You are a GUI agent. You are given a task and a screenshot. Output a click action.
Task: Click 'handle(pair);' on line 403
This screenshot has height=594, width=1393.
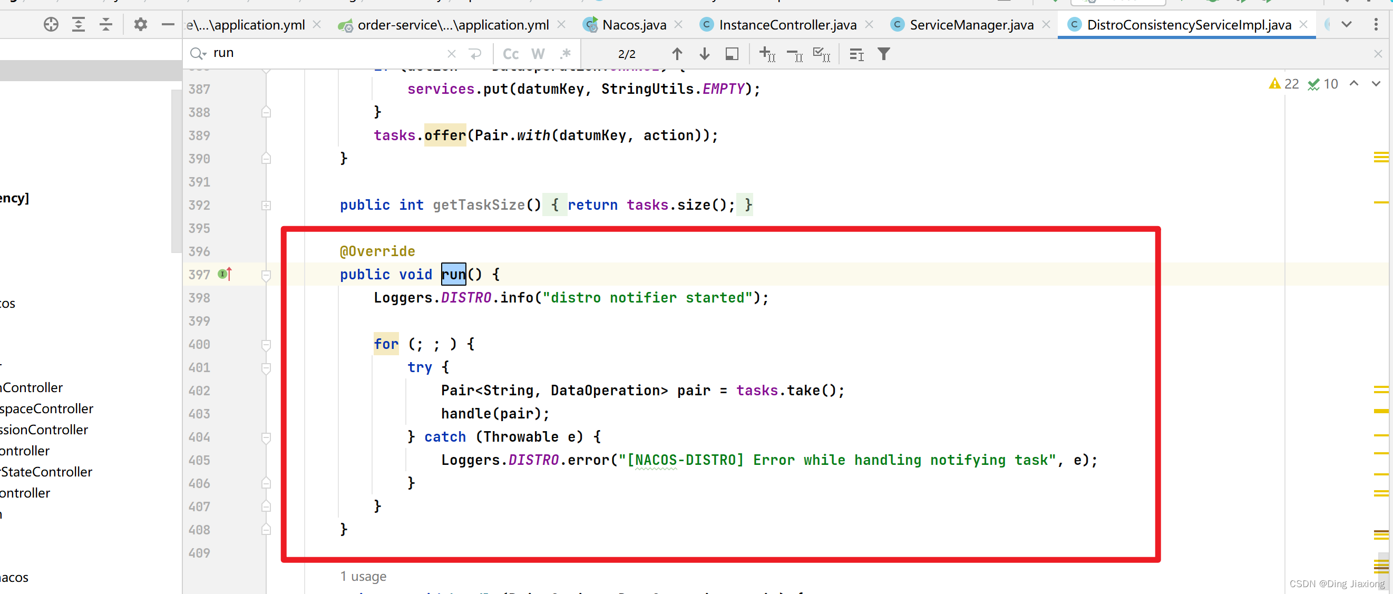pyautogui.click(x=495, y=414)
